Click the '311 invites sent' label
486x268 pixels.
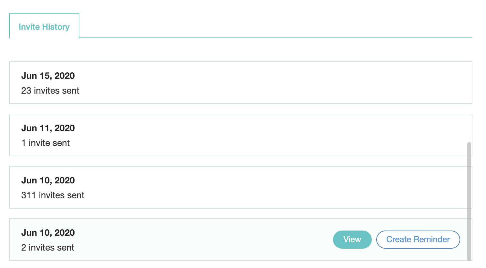click(53, 195)
